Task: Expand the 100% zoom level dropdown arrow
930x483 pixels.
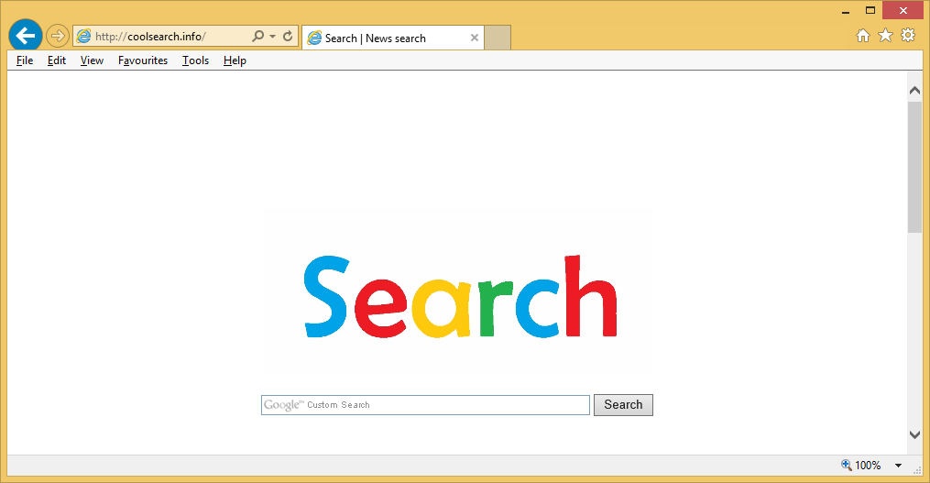Action: coord(899,466)
